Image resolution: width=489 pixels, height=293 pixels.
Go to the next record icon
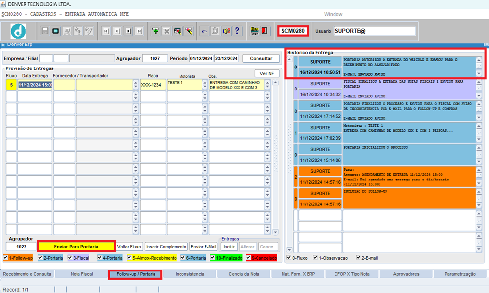coord(128,31)
